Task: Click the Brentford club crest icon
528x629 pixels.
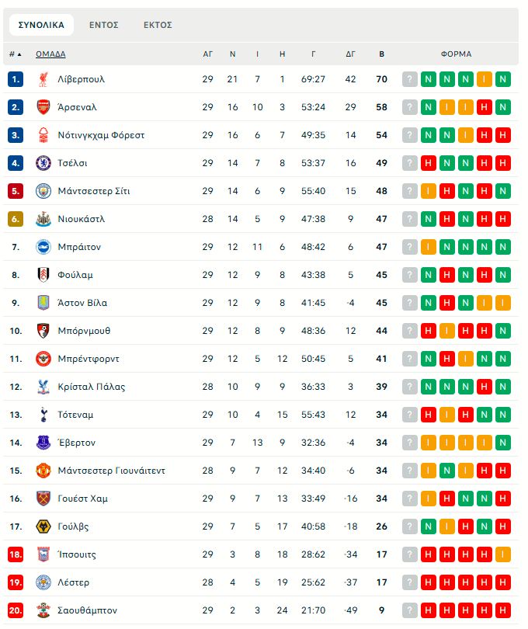Action: [43, 359]
